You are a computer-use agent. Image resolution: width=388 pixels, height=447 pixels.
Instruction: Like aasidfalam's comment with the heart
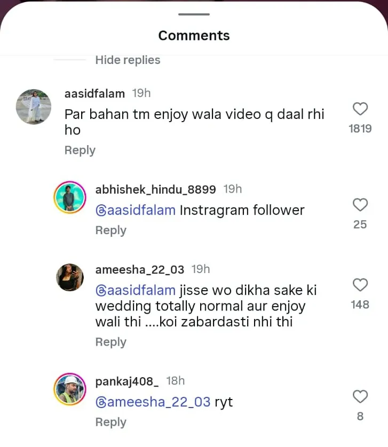(360, 109)
